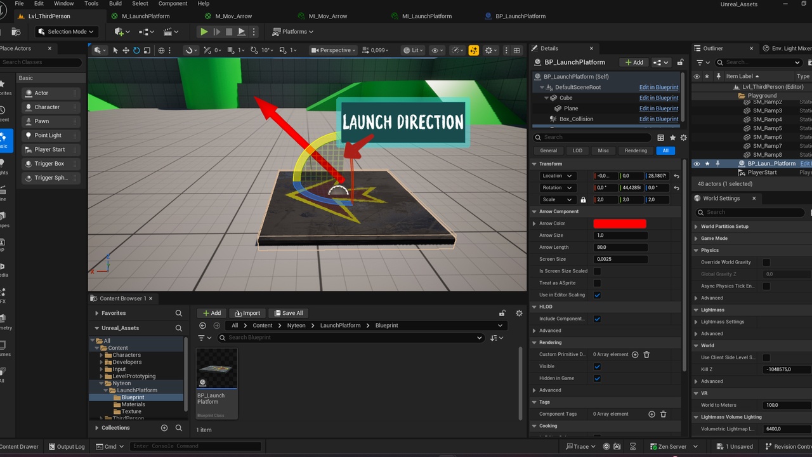Select the rotate tool in viewport toolbar
Screen dimensions: 812x457
136,50
